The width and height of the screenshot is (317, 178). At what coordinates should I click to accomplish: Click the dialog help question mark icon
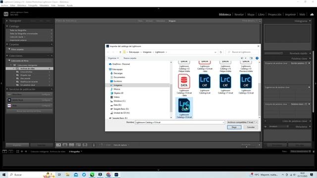[257, 58]
